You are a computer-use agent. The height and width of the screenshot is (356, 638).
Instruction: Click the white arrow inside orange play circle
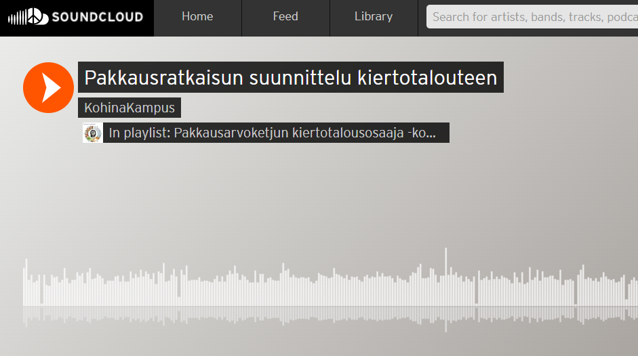tap(50, 87)
